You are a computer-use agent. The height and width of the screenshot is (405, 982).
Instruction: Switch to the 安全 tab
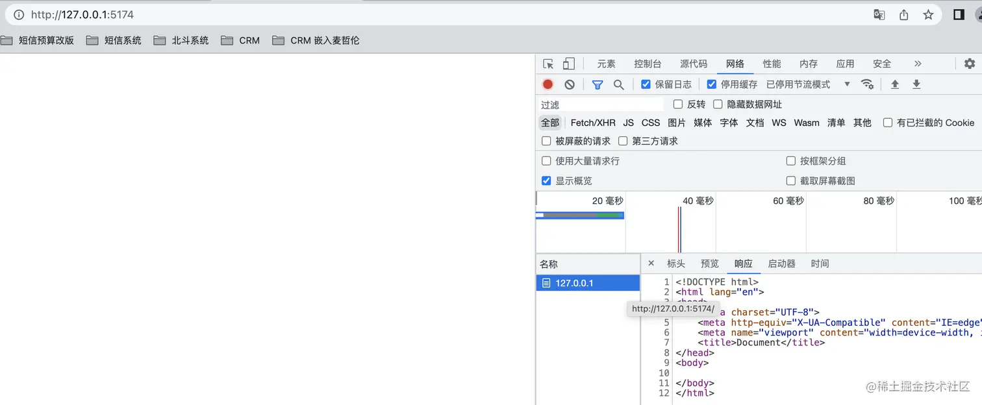(882, 64)
